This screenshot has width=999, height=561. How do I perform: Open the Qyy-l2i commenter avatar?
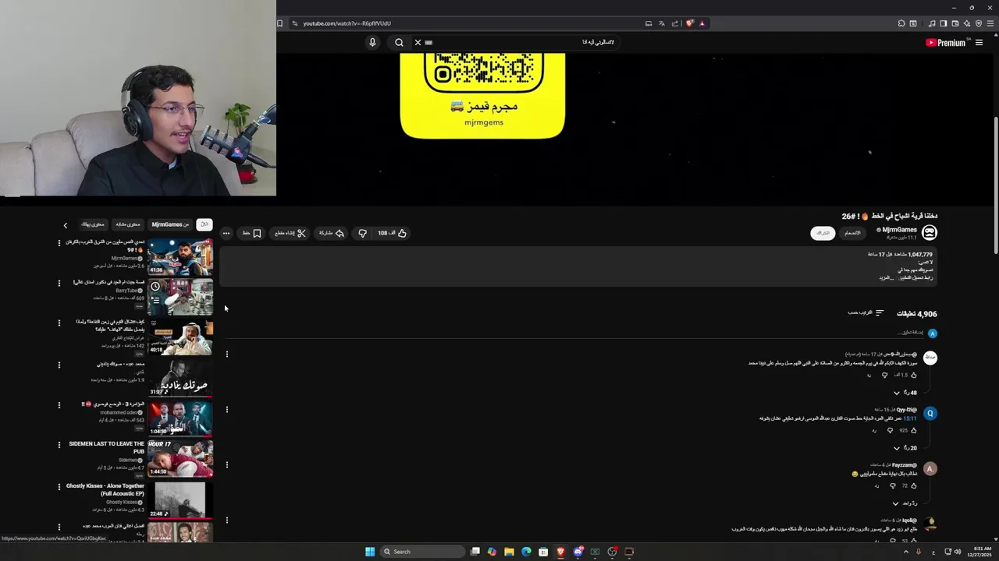pyautogui.click(x=930, y=413)
